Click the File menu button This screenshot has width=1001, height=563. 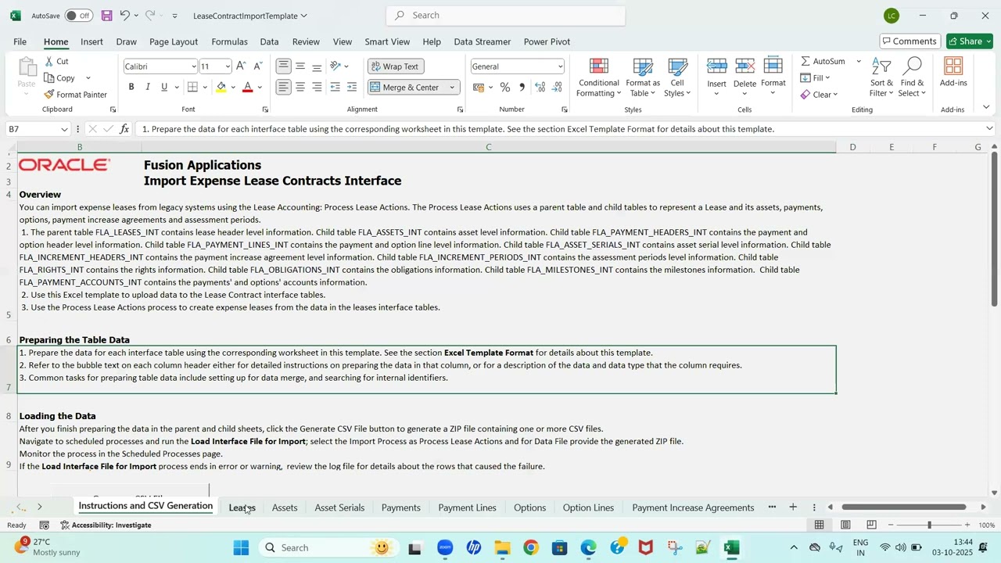click(20, 41)
